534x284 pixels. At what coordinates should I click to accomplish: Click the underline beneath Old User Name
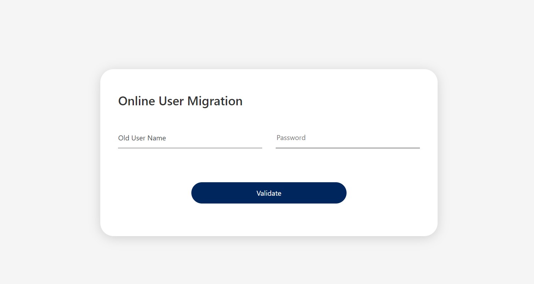pyautogui.click(x=190, y=148)
